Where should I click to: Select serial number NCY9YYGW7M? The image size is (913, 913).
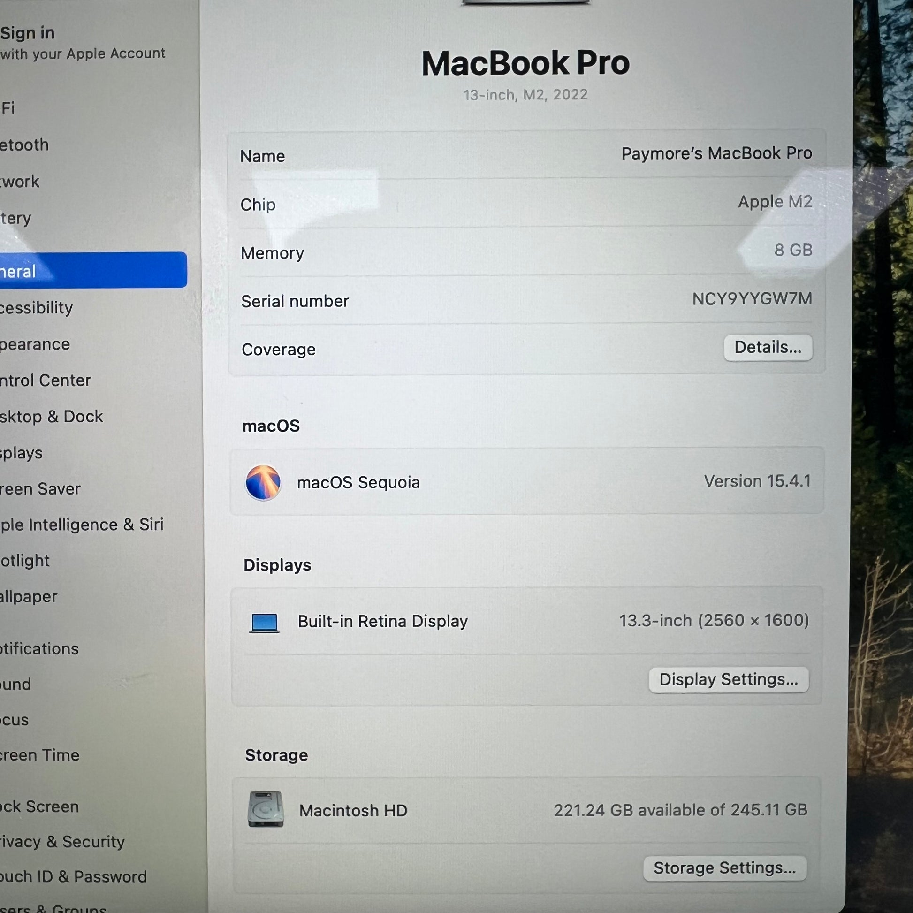tap(752, 299)
